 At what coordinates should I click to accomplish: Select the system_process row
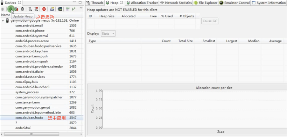pyautogui.click(x=42, y=92)
